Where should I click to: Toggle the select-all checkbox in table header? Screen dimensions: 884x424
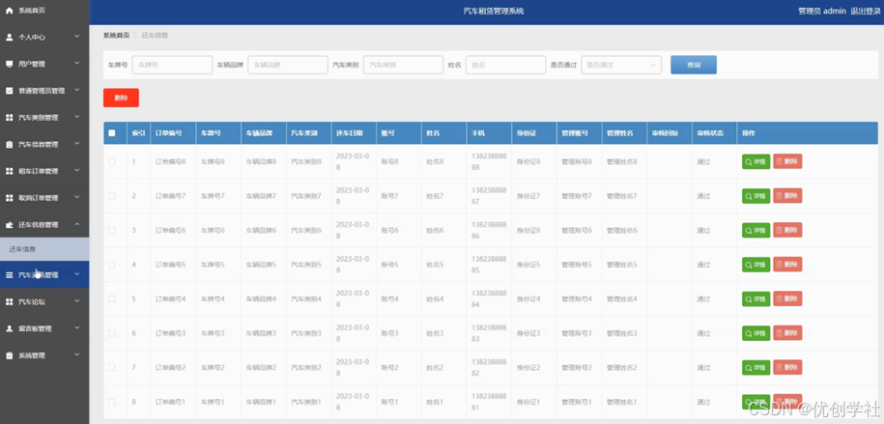[x=112, y=133]
